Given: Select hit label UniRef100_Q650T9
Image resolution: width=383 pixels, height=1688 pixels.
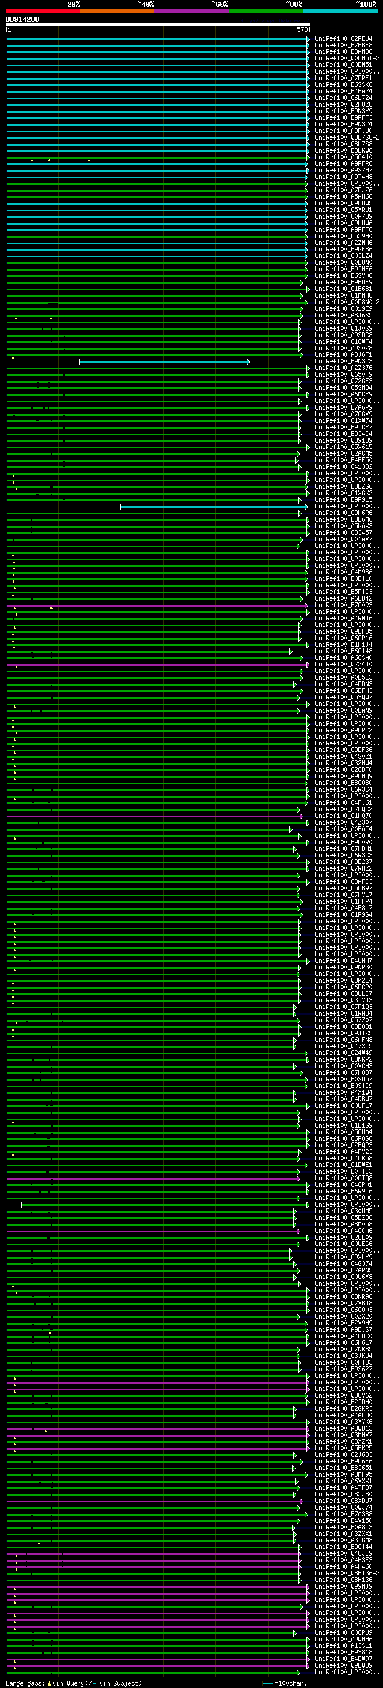Looking at the screenshot, I should click(x=344, y=375).
